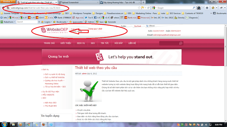Open Chrome from the taskbar
The image size is (227, 127).
click(28, 125)
